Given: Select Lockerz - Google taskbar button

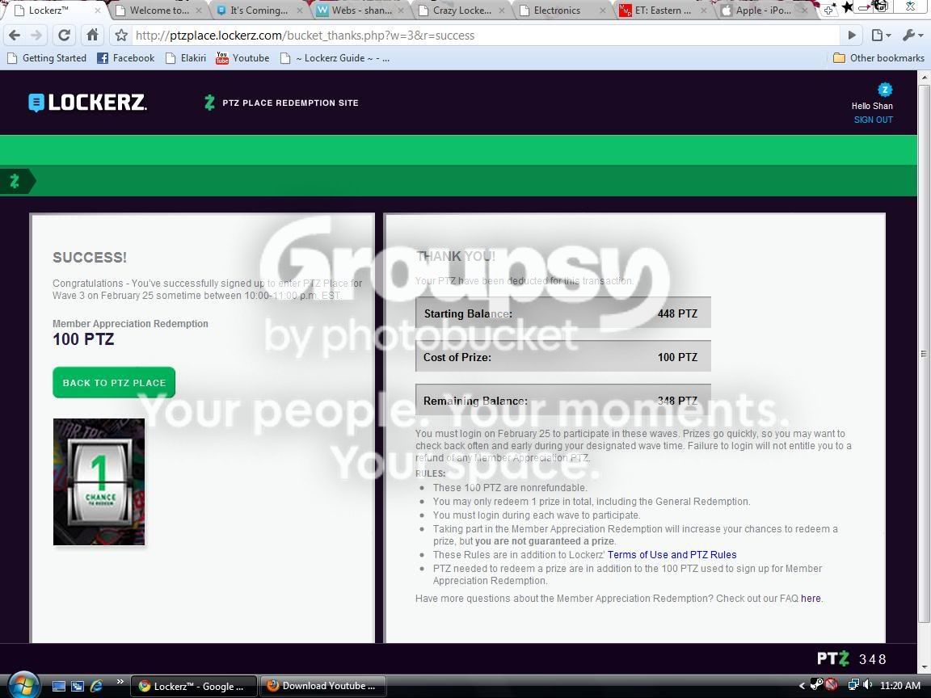Looking at the screenshot, I should pyautogui.click(x=193, y=686).
